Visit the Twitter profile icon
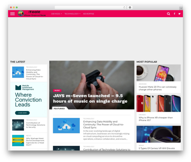The width and height of the screenshot is (191, 162). [x=179, y=14]
